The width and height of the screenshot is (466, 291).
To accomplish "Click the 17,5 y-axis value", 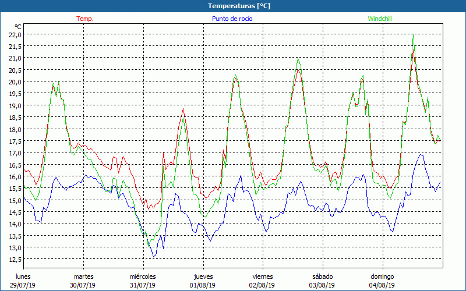I will coord(15,141).
